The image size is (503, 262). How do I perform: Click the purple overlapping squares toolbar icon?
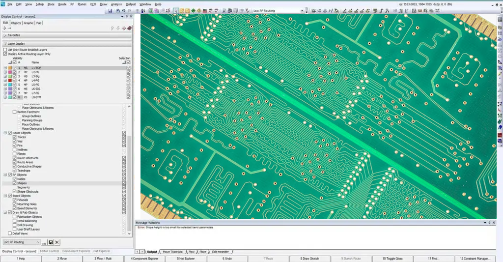coord(157,11)
